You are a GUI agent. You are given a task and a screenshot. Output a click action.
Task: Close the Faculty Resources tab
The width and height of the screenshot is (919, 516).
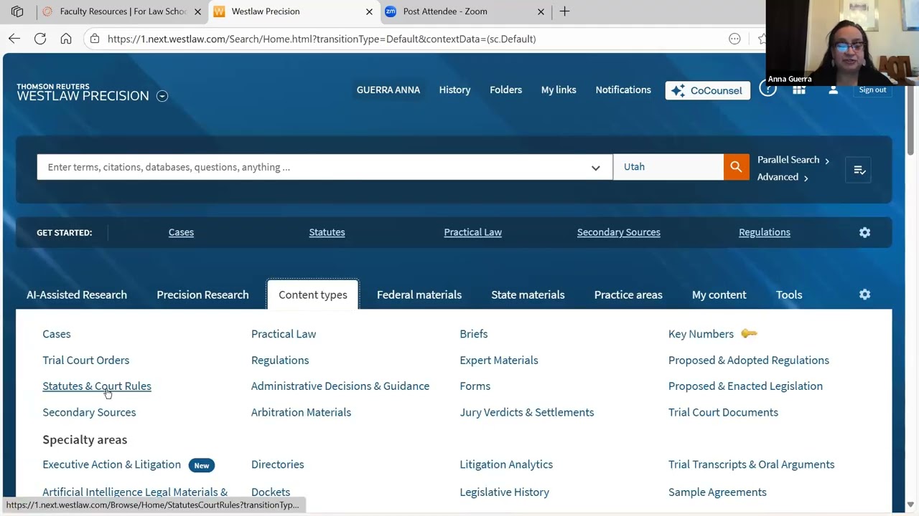[x=197, y=11]
